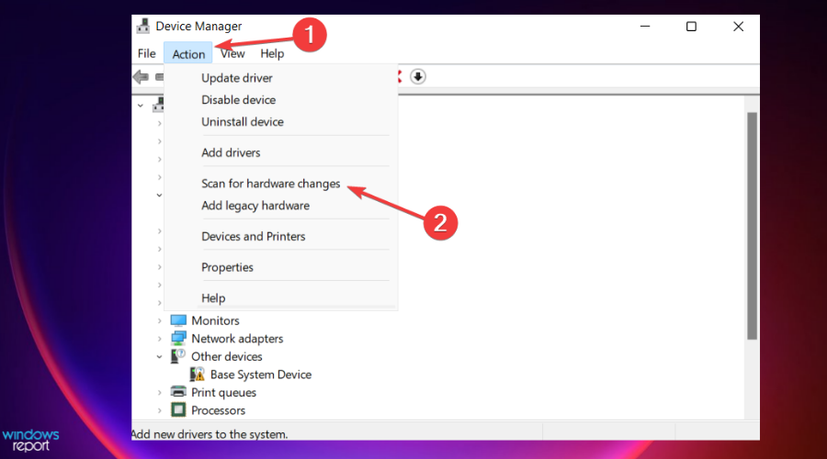The height and width of the screenshot is (459, 827).
Task: Click the download-arrow toolbar icon
Action: tap(418, 77)
